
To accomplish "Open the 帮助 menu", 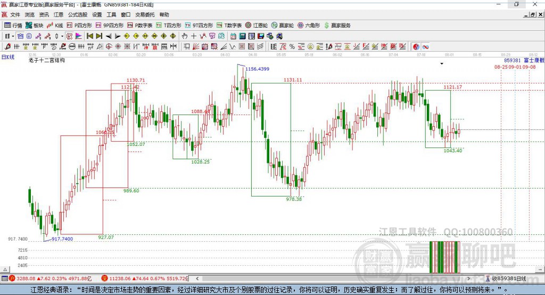I will pos(164,14).
